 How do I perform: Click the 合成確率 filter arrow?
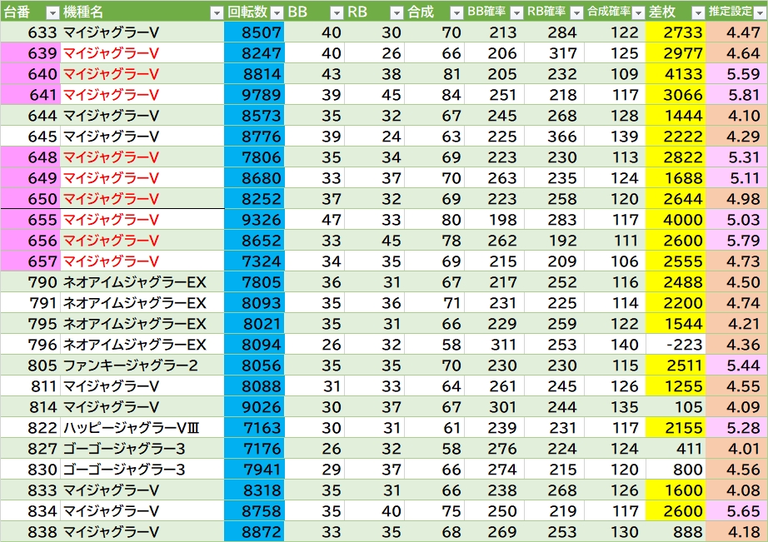pyautogui.click(x=636, y=12)
